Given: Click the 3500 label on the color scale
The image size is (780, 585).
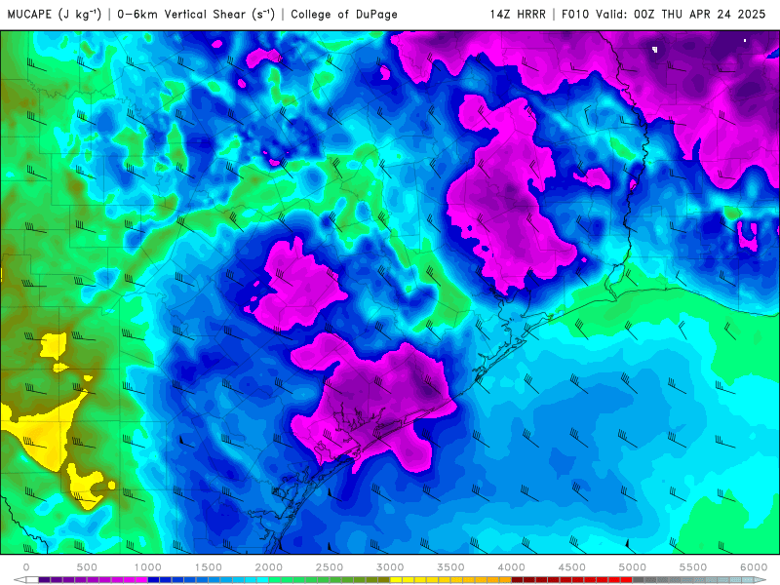Looking at the screenshot, I should tap(451, 567).
